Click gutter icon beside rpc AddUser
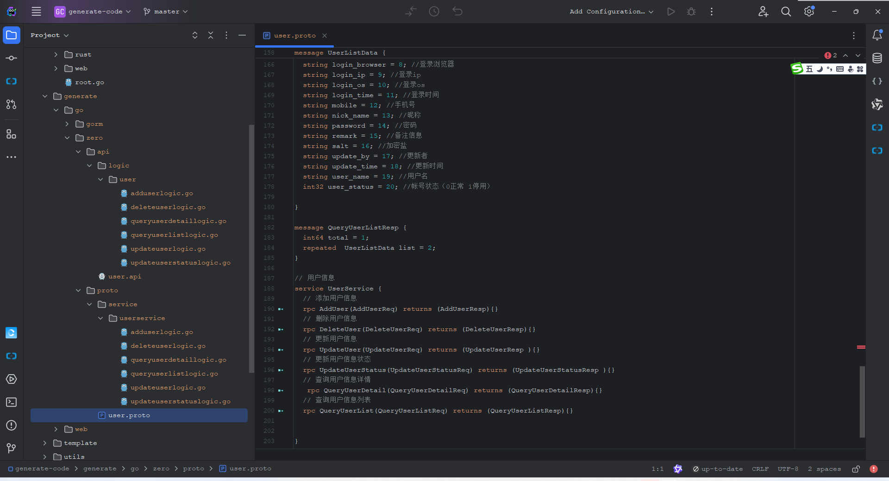Viewport: 889px width, 481px height. (x=281, y=309)
